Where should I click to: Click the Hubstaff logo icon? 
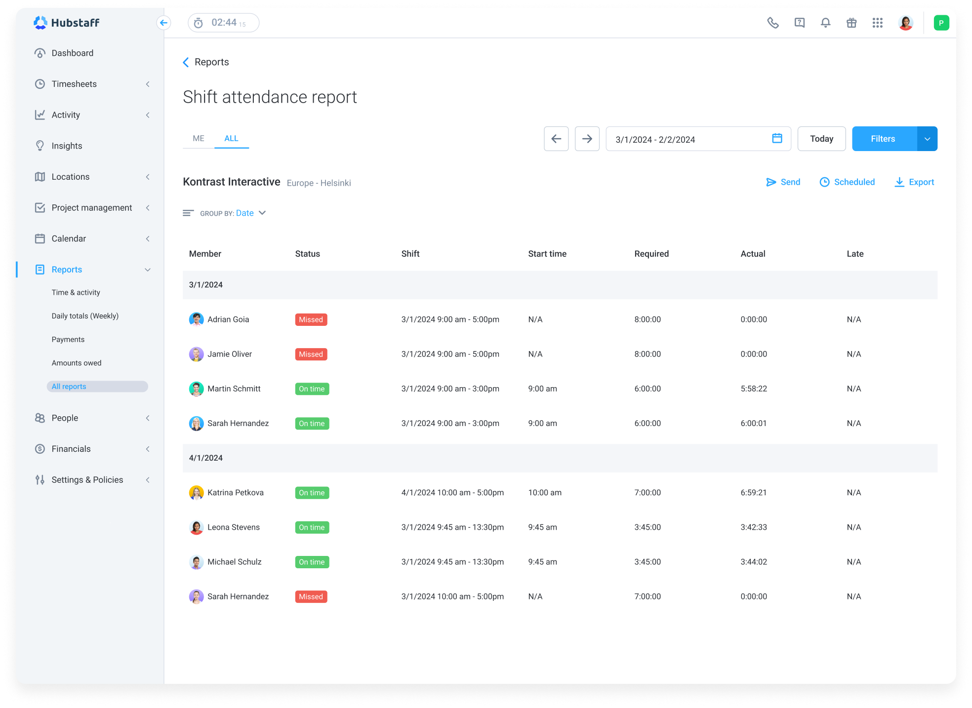click(40, 22)
